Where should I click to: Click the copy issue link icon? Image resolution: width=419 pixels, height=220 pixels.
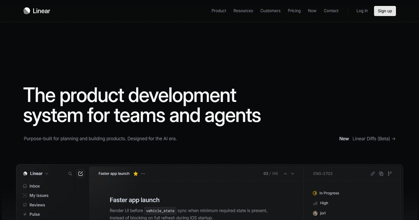[x=373, y=174]
